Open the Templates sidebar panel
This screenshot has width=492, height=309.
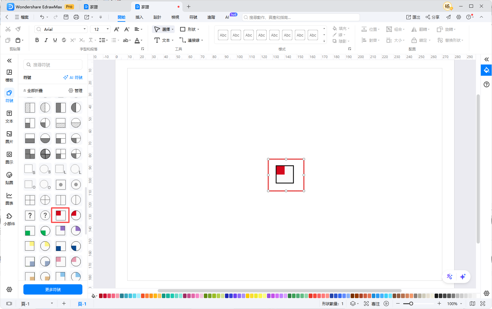click(x=9, y=75)
